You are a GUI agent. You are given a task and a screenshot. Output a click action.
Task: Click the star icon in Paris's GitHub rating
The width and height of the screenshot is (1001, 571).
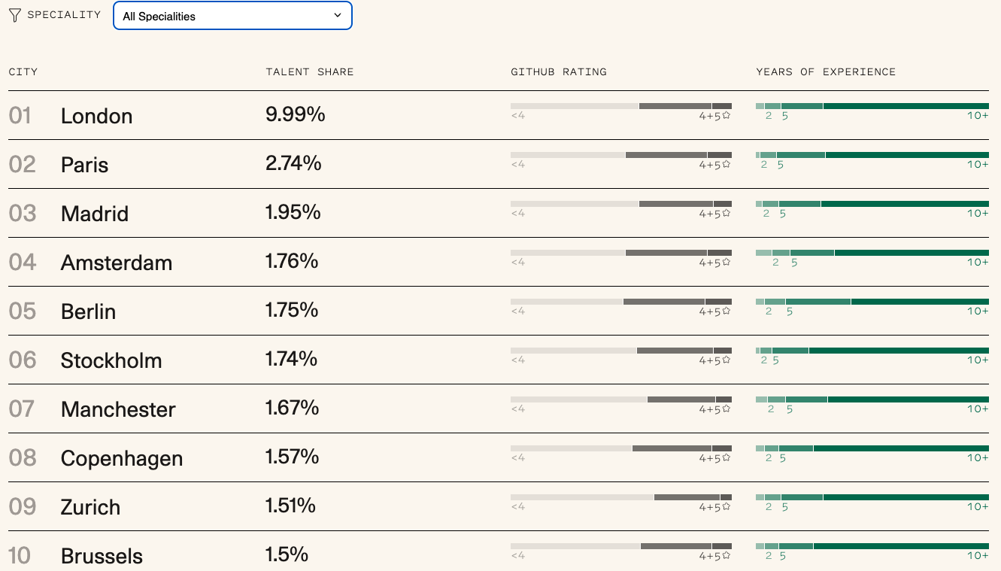(x=726, y=165)
